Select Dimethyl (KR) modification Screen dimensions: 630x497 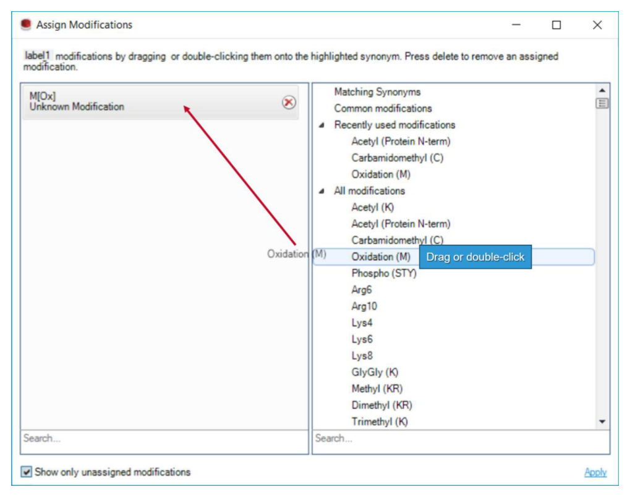point(381,405)
